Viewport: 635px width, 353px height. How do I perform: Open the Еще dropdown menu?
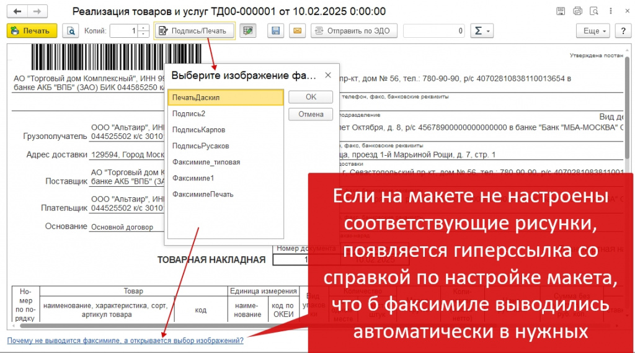click(593, 31)
